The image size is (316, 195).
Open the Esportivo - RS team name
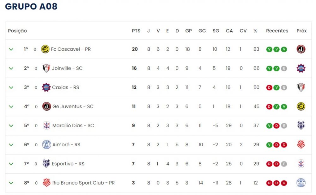(x=68, y=164)
